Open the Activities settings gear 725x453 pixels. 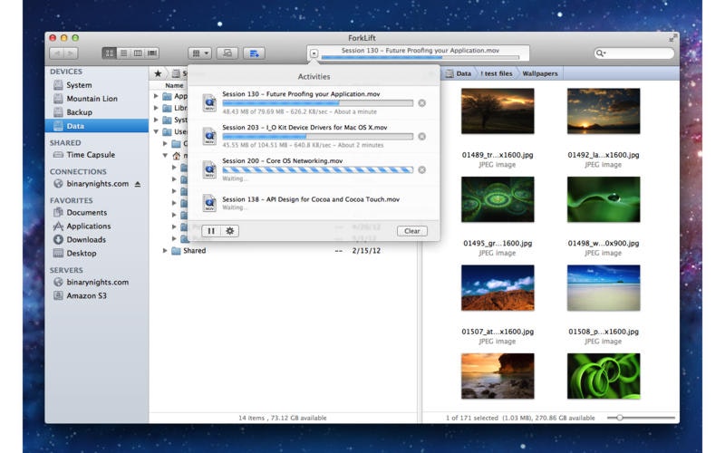(x=229, y=231)
